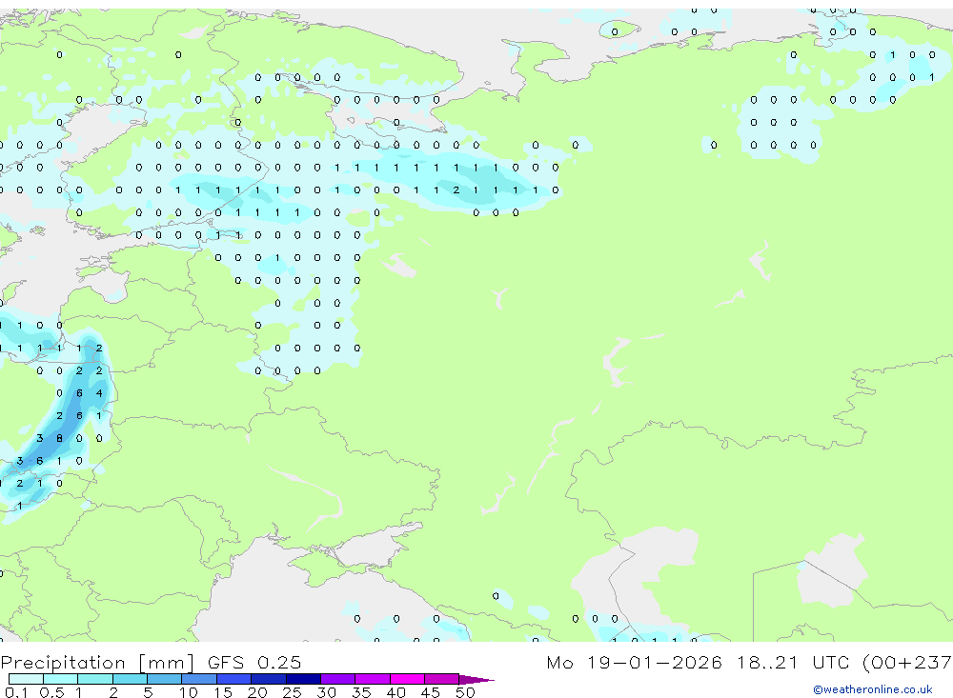
Task: Click the legend scale label "25"
Action: point(293,692)
